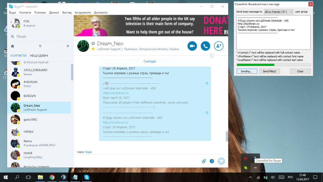Open the 'All my friends' user group dropdown
Image resolution: width=323 pixels, height=182 pixels.
[278, 12]
